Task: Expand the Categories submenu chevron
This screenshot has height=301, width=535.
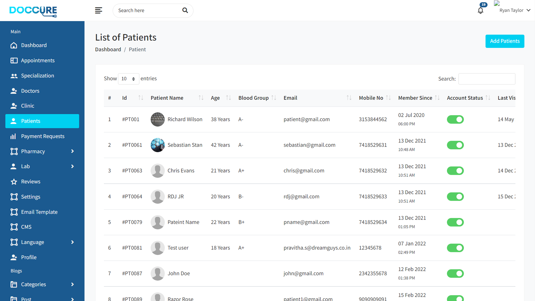Action: point(72,284)
